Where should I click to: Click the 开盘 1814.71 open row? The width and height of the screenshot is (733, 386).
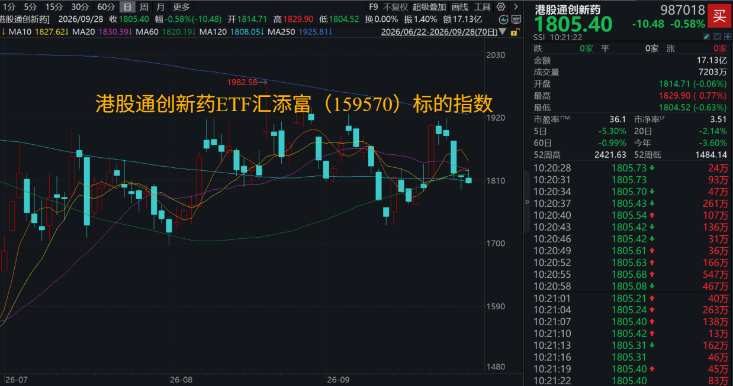[631, 84]
